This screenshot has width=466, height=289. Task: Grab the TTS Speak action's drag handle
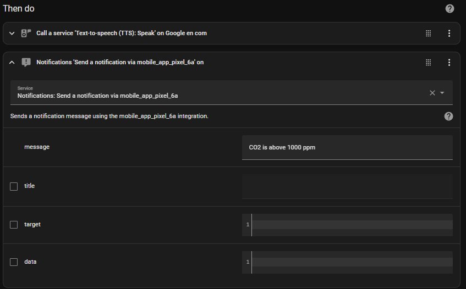click(x=428, y=33)
